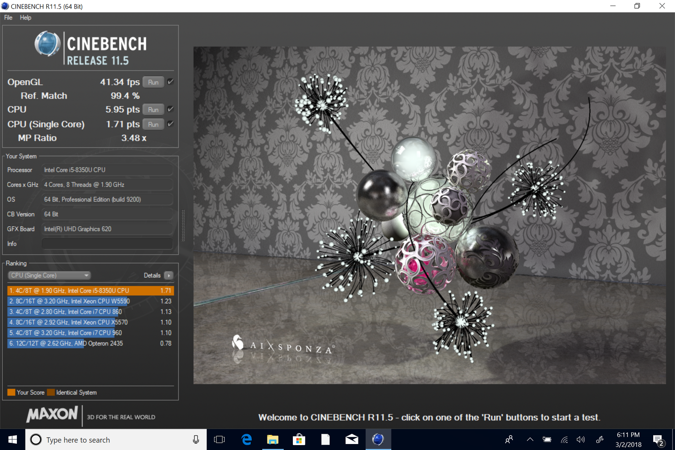Image resolution: width=675 pixels, height=450 pixels.
Task: Click the MAXON logo
Action: pyautogui.click(x=52, y=414)
